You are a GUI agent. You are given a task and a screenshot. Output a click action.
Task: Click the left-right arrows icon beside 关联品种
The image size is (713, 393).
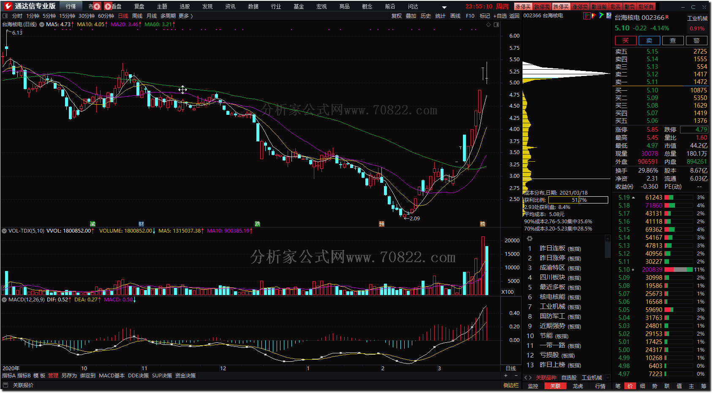pos(528,377)
